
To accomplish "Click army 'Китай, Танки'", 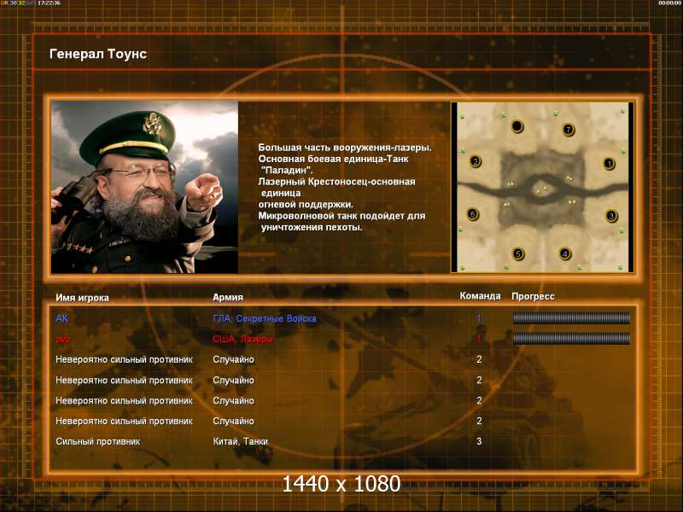I will [x=240, y=441].
